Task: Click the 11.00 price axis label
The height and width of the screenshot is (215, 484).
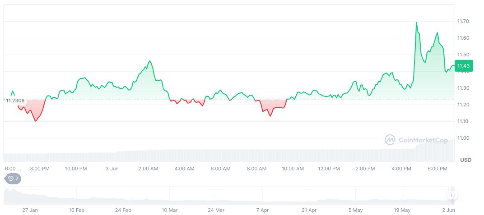Action: [x=463, y=138]
